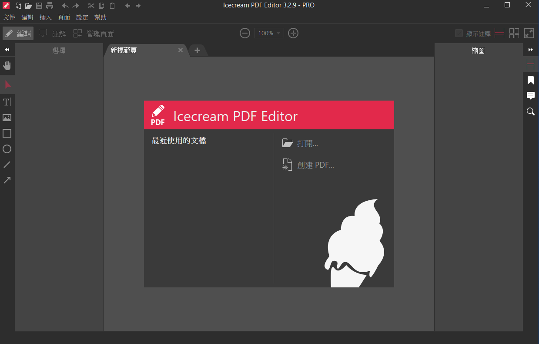Select the Line drawing tool

7,165
